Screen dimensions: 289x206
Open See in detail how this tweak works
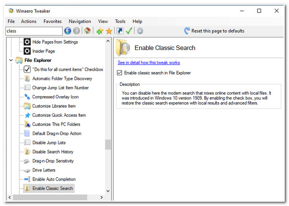coord(149,62)
